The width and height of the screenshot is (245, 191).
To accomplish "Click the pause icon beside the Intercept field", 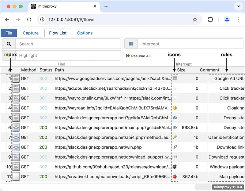I will 131,44.
